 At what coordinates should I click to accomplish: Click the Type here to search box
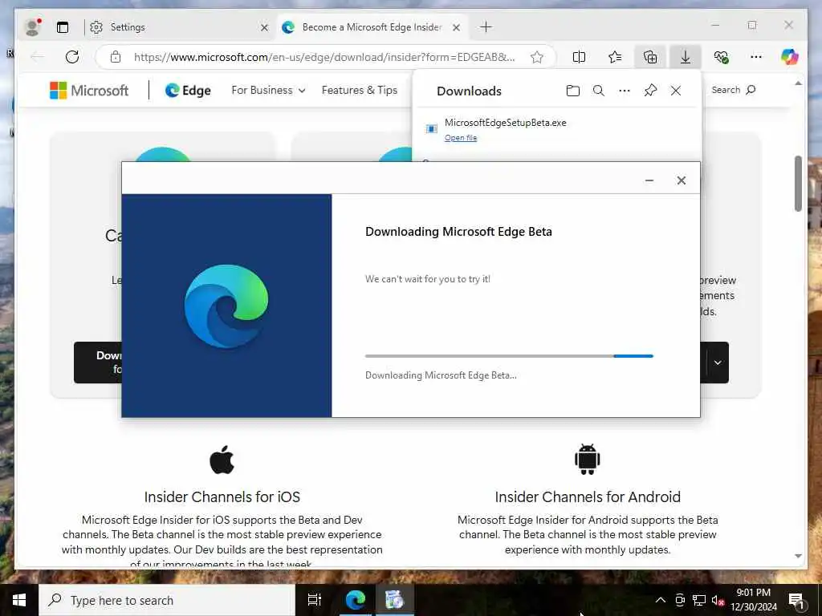[x=167, y=600]
